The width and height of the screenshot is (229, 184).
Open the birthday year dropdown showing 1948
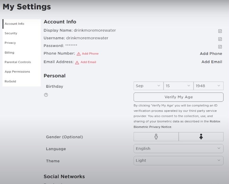208,86
